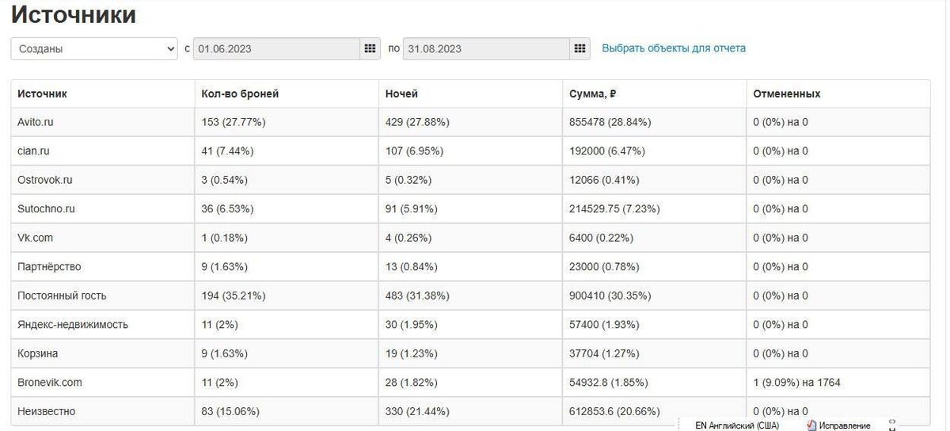Select the Ostrovok.ru source row
950x431 pixels.
click(45, 180)
